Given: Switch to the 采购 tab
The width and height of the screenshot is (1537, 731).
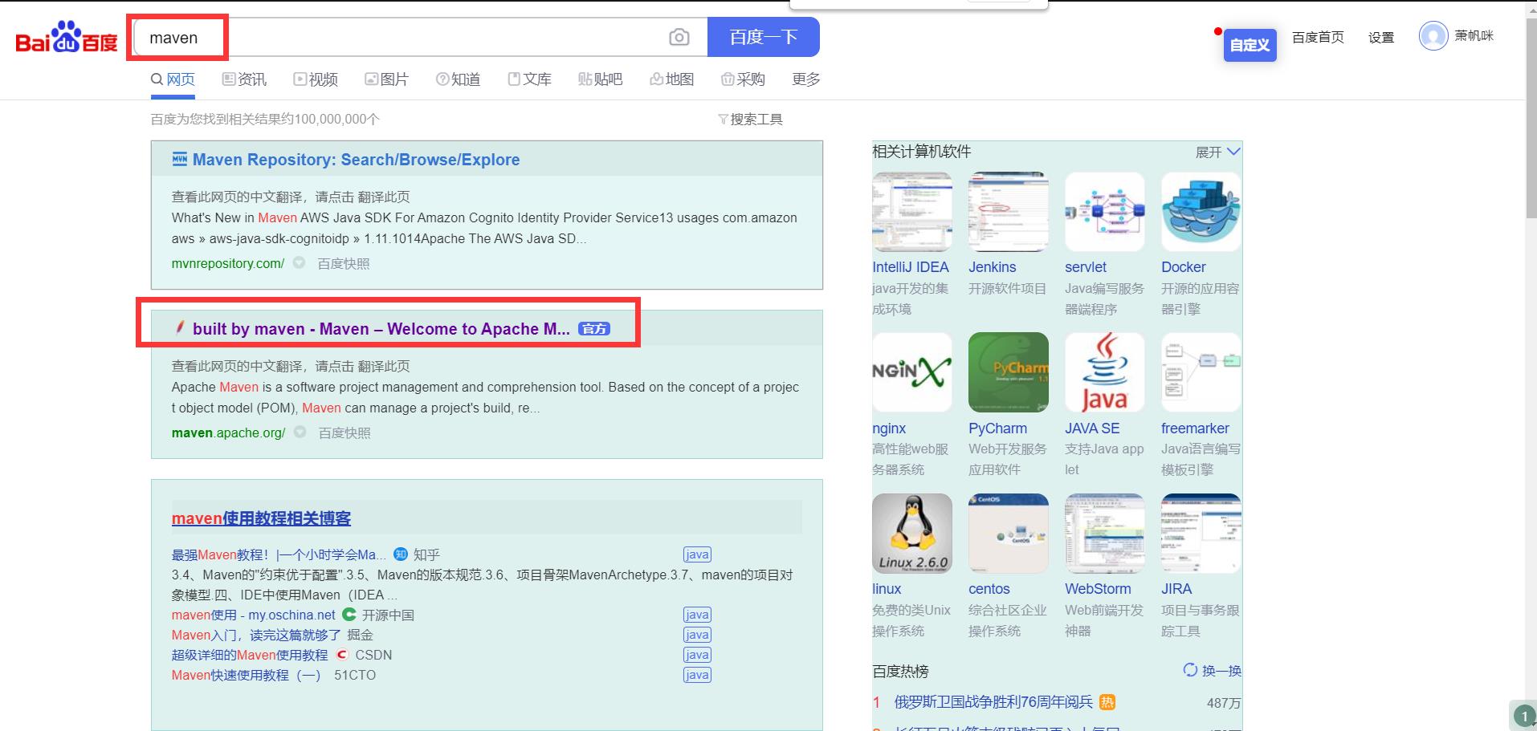Looking at the screenshot, I should click(x=743, y=79).
